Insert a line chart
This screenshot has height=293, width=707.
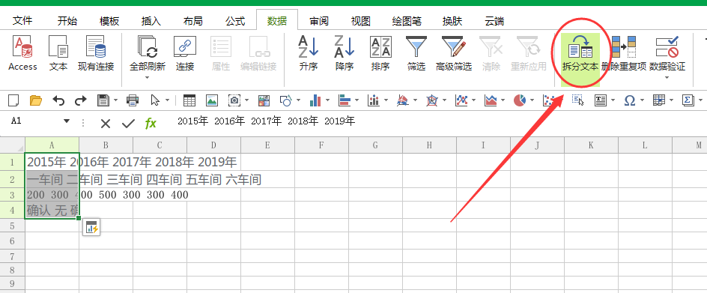tap(461, 100)
